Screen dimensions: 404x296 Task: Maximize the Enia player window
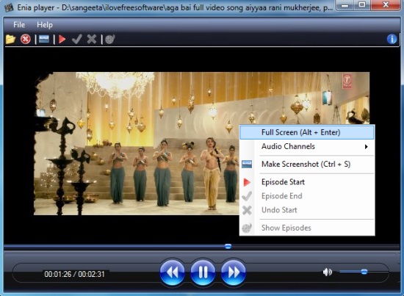click(x=362, y=5)
